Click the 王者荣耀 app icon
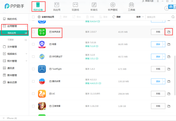Screen dimensions: 176x121 click(x=42, y=106)
